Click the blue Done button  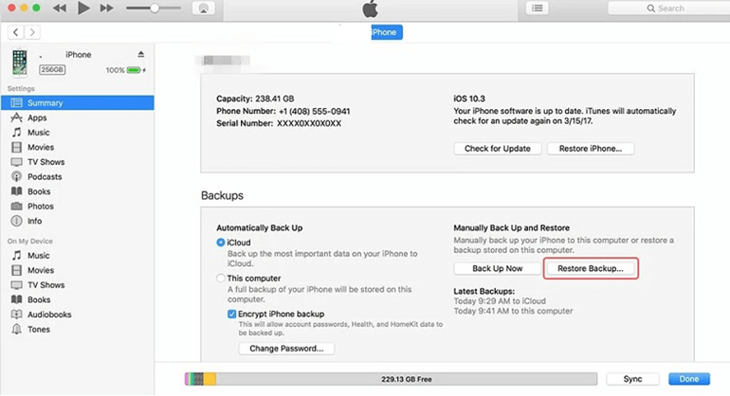click(x=689, y=379)
